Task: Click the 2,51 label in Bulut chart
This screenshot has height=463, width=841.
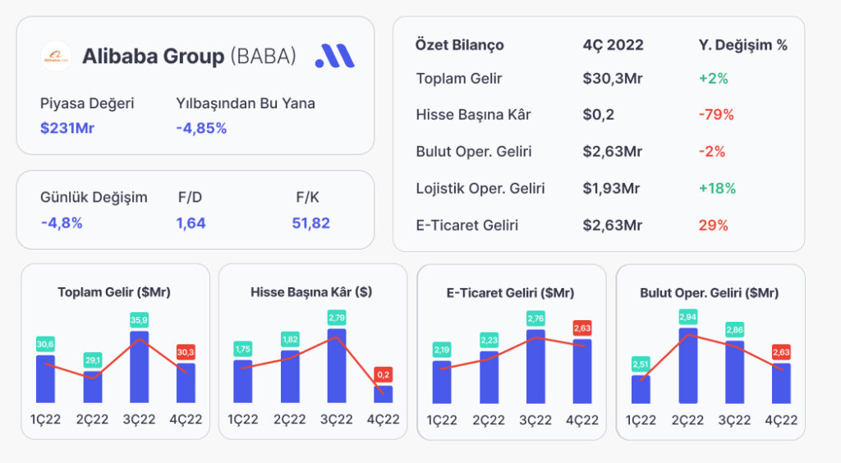Action: 641,364
